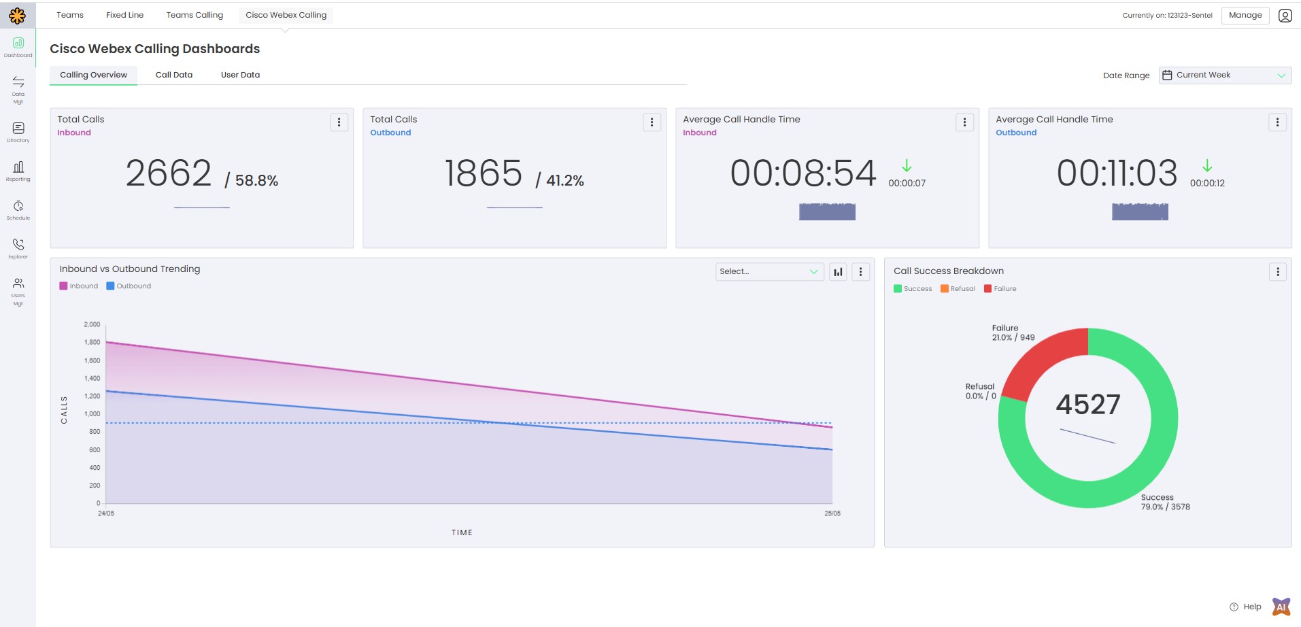
Task: Click the Help question mark icon
Action: (x=1234, y=607)
